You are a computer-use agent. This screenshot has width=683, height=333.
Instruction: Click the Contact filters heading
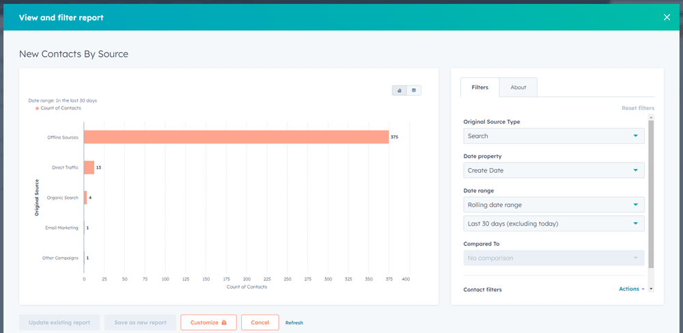tap(482, 289)
